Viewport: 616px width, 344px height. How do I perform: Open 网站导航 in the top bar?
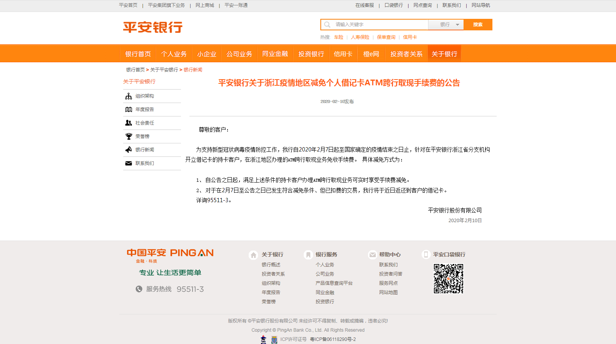(481, 5)
